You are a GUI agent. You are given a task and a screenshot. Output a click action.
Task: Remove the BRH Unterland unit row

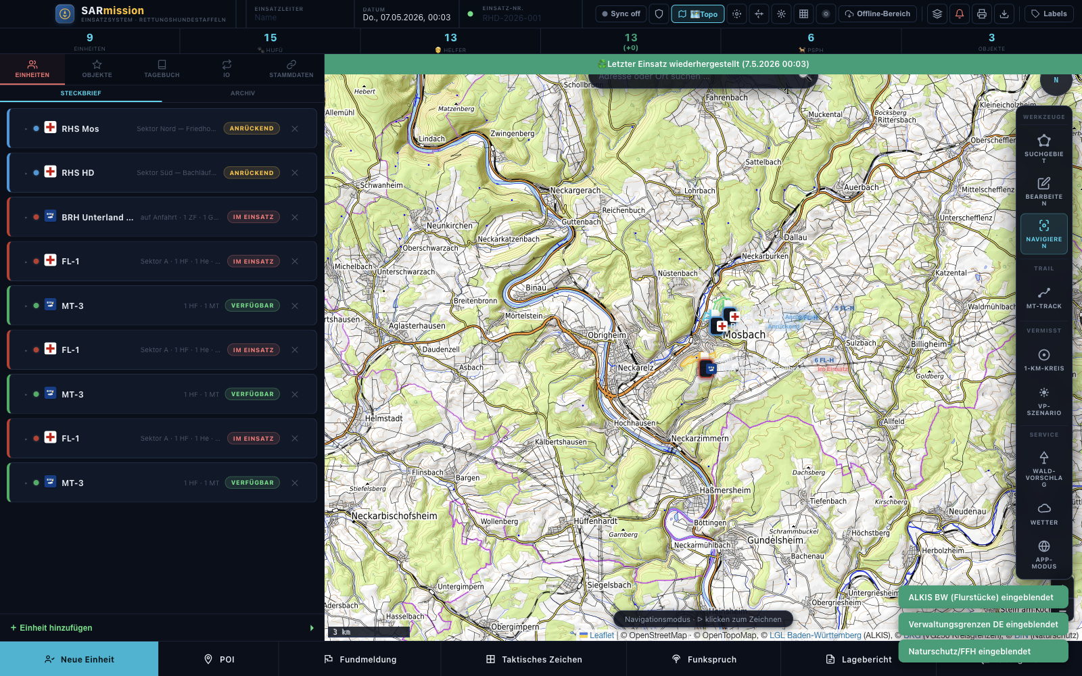[295, 217]
